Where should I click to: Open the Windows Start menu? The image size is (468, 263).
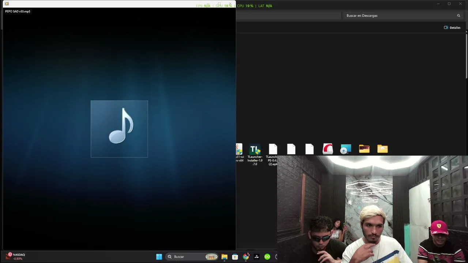click(159, 257)
